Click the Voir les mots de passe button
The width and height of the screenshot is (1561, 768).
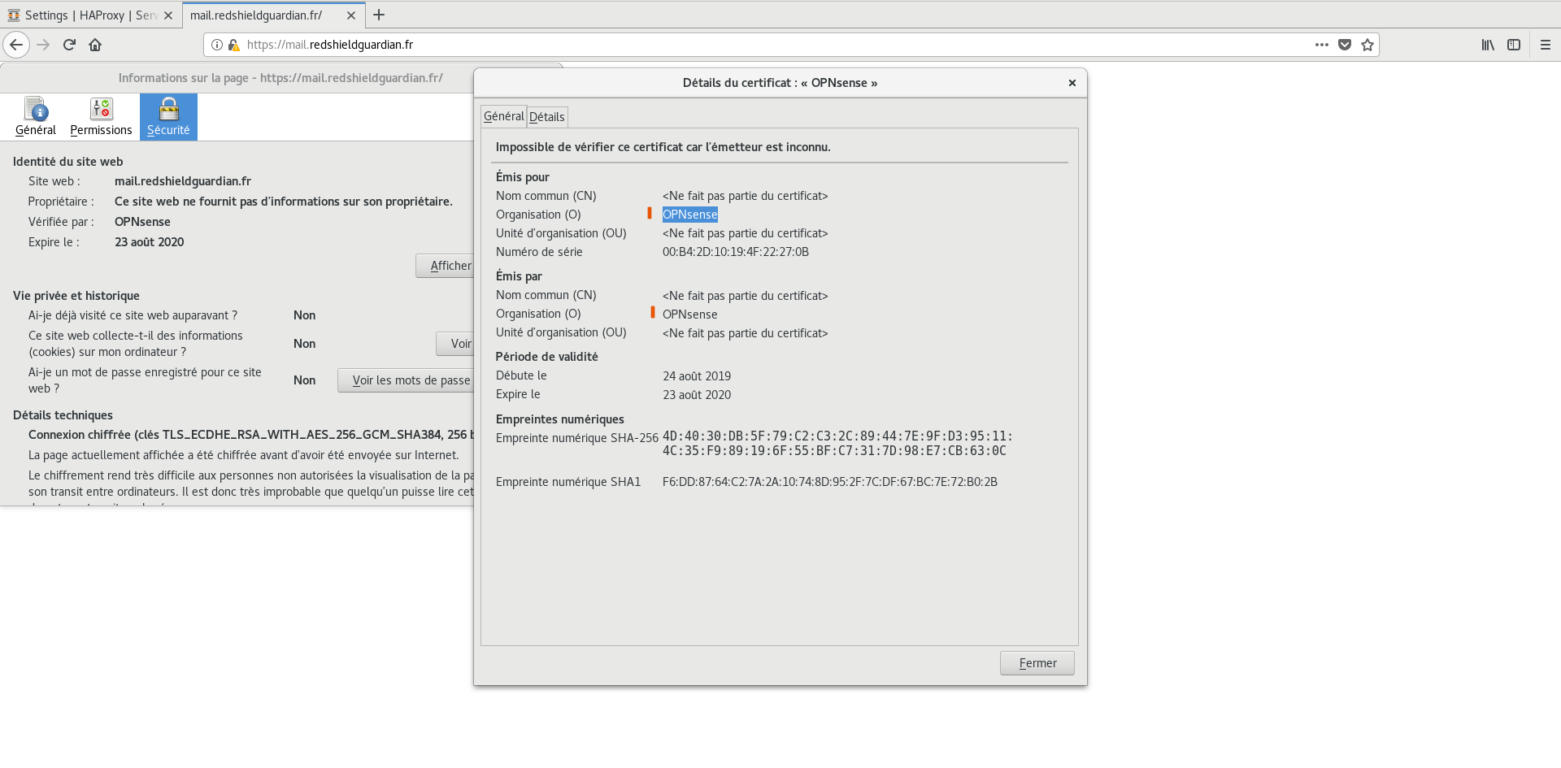(407, 380)
